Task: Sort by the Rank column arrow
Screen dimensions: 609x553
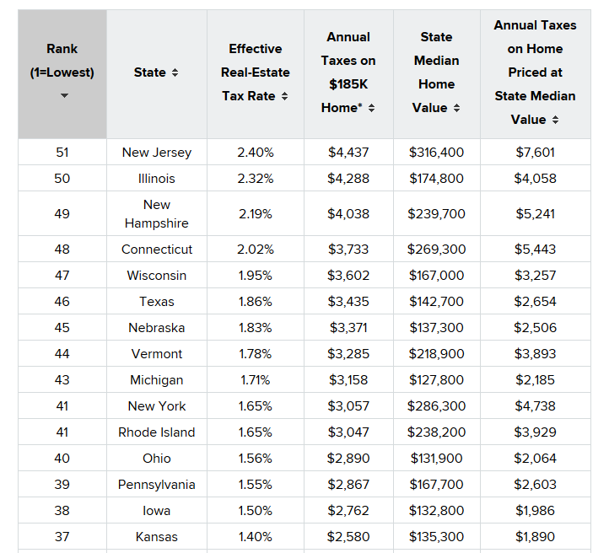Action: coord(62,96)
